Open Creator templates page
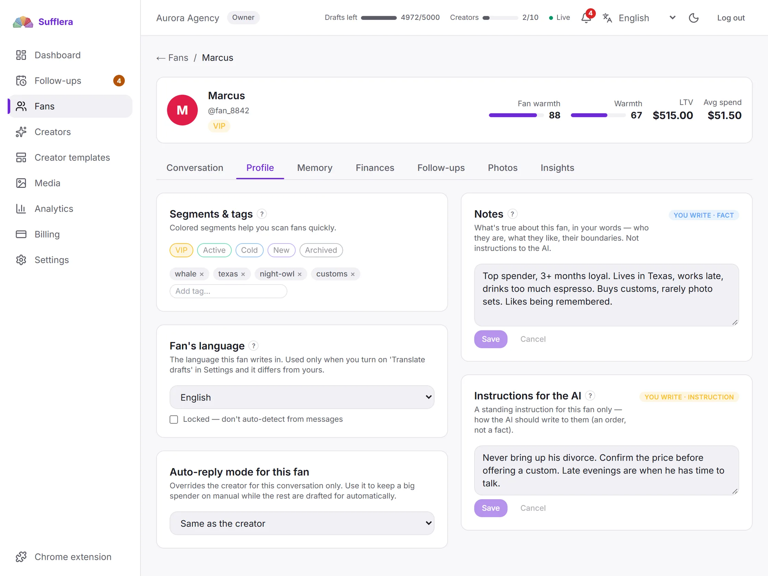Screen dimensions: 768x576 70,158
